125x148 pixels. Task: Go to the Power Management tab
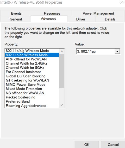coord(98,13)
